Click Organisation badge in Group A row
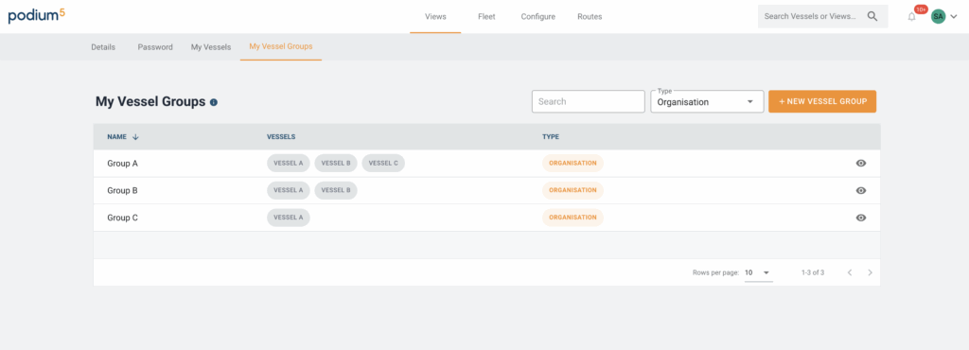969x350 pixels. point(573,163)
